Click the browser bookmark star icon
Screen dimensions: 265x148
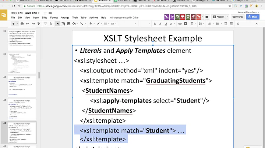coord(230,6)
